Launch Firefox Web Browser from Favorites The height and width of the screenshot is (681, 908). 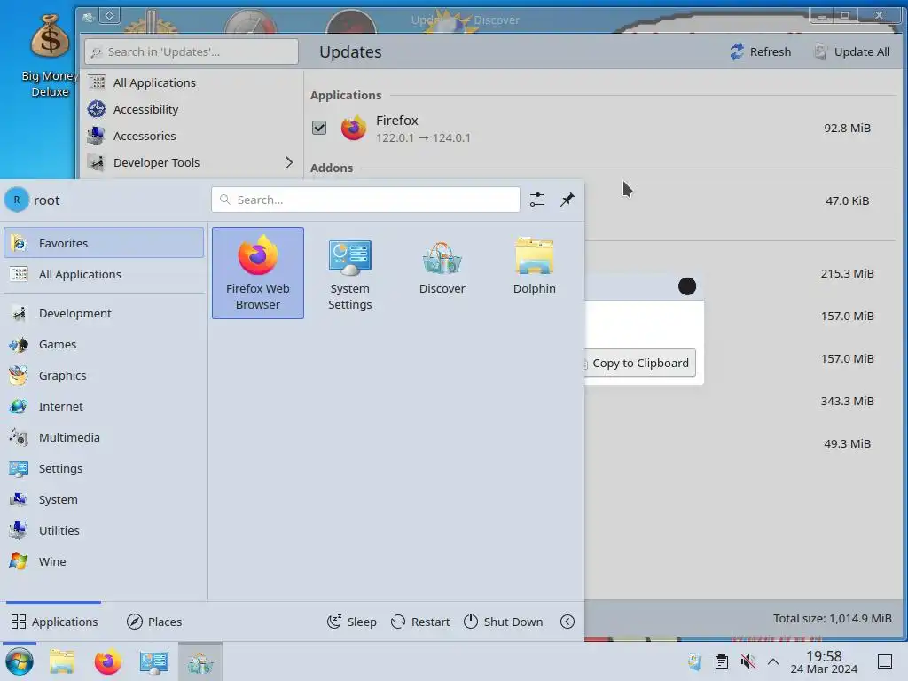[258, 273]
